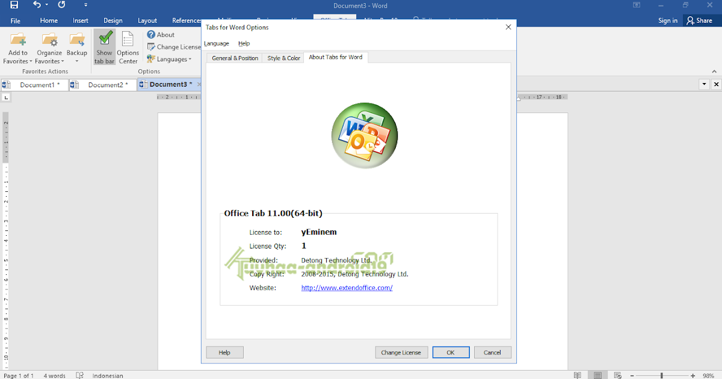Click Page 1 of 1 in status bar

(x=19, y=375)
